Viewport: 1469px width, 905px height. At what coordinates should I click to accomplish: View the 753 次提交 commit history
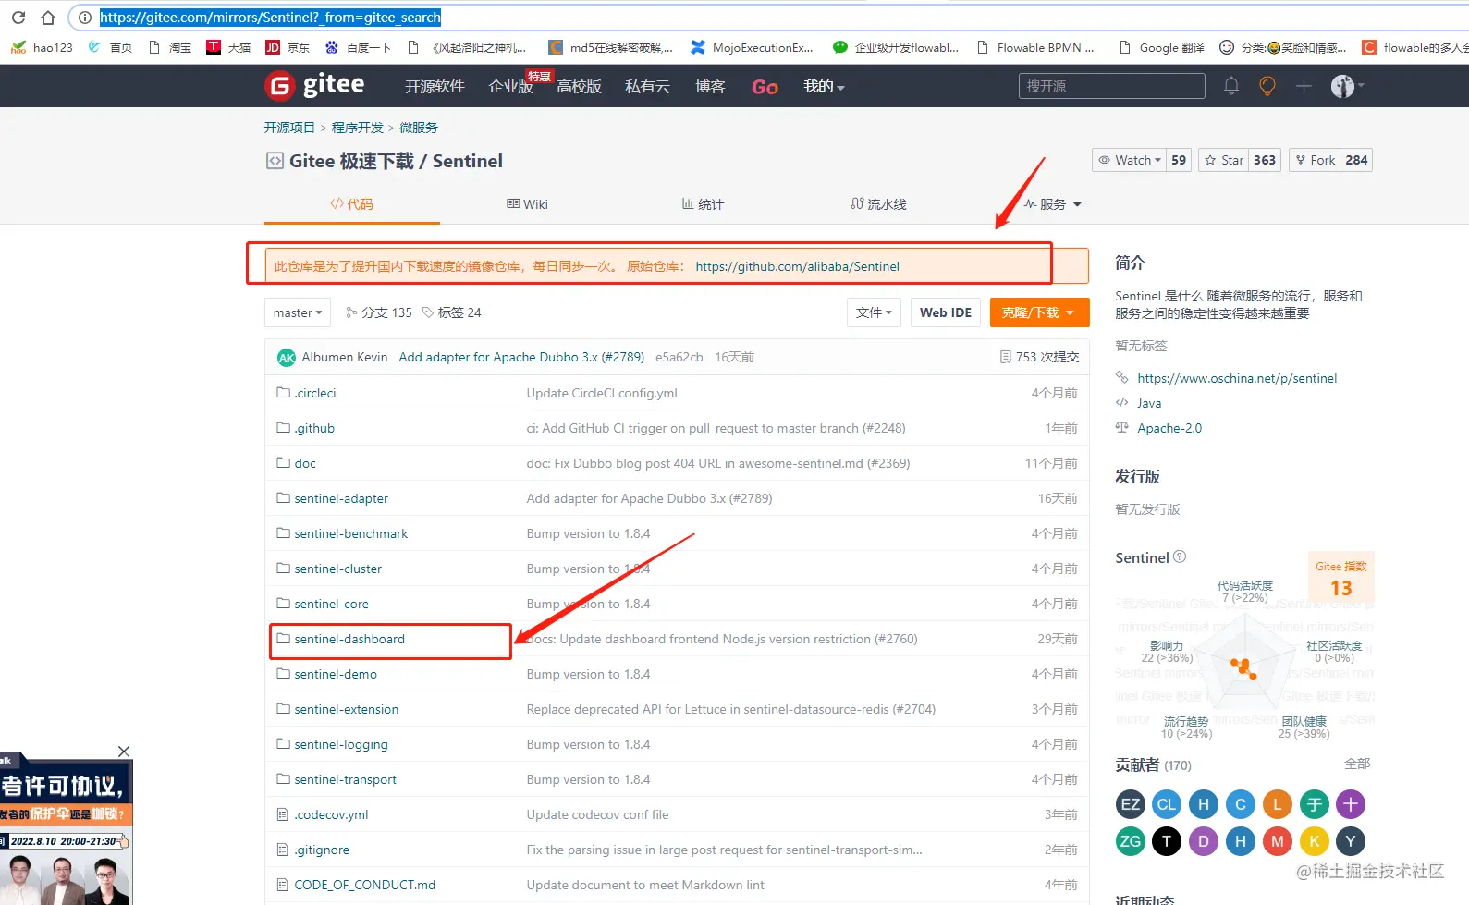(1039, 357)
